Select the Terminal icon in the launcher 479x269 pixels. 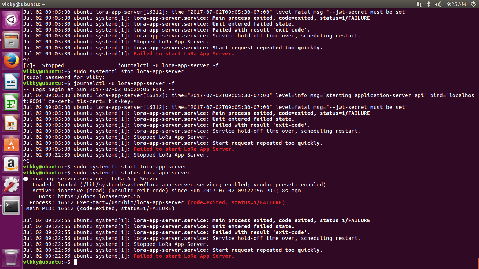click(x=11, y=206)
